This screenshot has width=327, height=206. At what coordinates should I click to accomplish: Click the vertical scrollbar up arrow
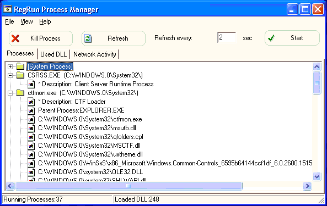click(x=317, y=66)
